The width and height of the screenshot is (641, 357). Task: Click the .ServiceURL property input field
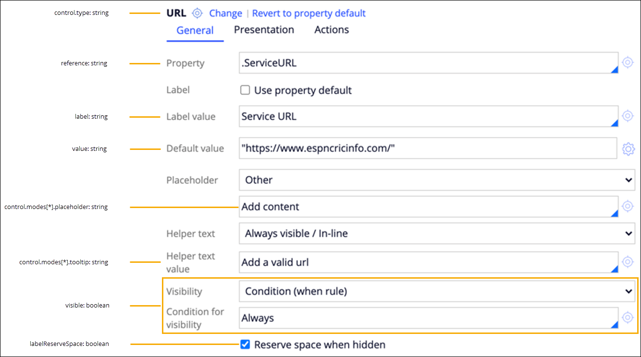[x=428, y=63]
